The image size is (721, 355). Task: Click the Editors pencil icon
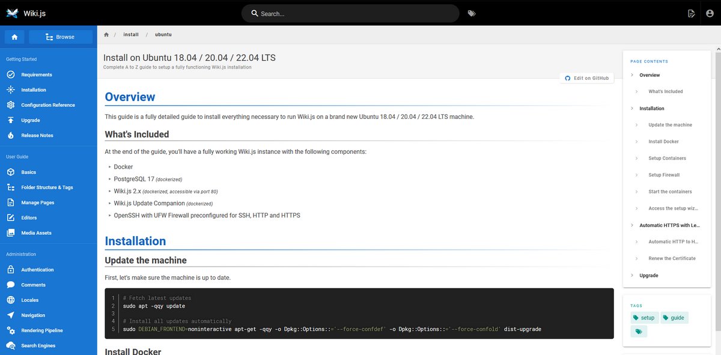pyautogui.click(x=10, y=217)
